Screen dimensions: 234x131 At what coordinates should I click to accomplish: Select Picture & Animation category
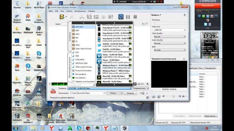pos(84,71)
